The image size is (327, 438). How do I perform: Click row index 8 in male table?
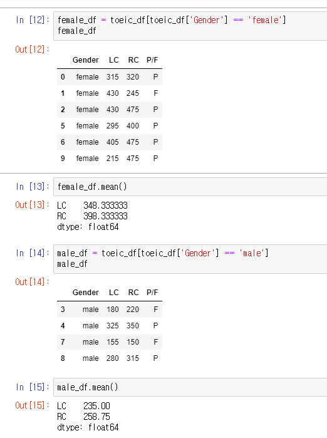63,358
